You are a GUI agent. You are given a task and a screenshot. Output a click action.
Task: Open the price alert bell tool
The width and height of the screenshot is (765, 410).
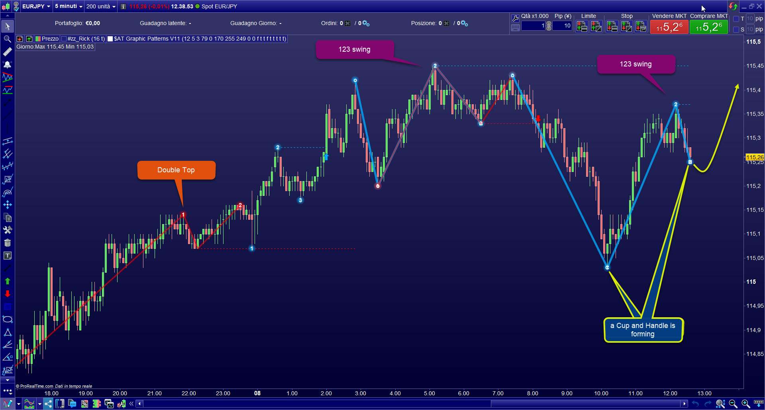pyautogui.click(x=7, y=64)
